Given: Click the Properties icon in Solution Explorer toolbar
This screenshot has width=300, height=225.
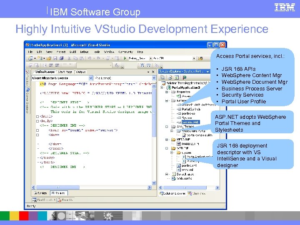Looking at the screenshot, I should tap(162, 77).
